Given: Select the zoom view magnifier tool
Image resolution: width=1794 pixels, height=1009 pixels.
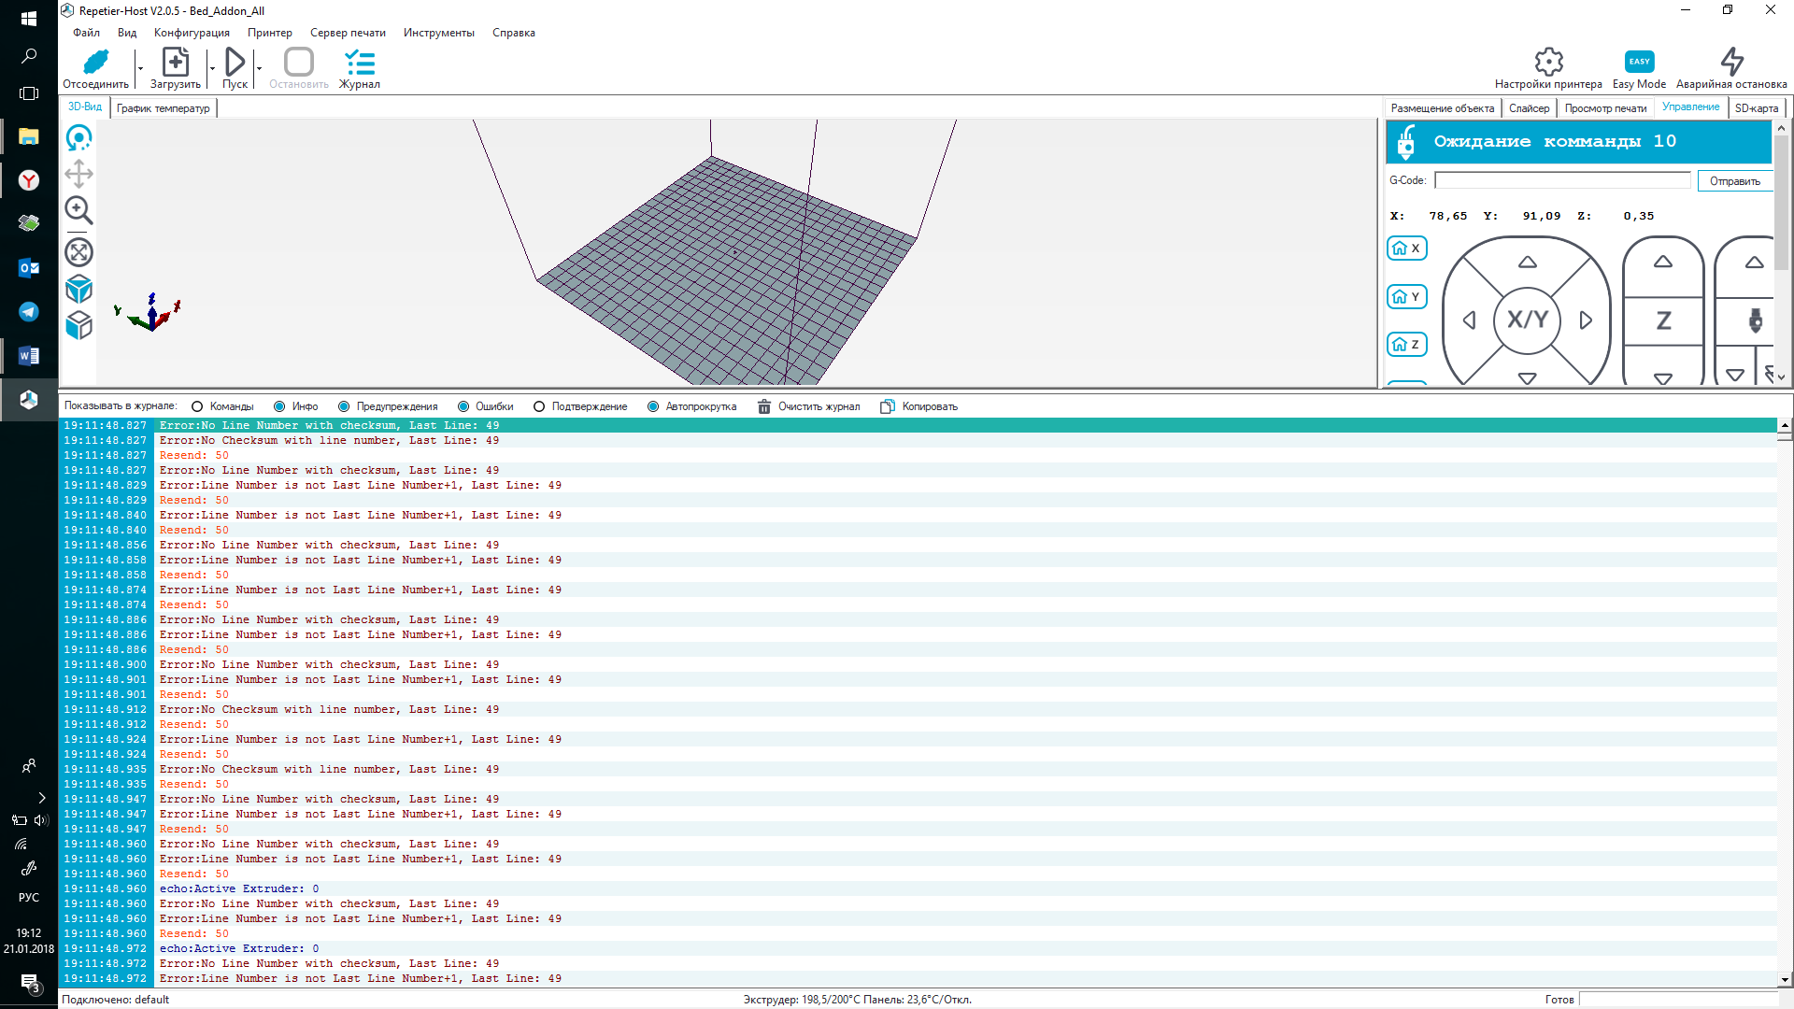Looking at the screenshot, I should 78,210.
